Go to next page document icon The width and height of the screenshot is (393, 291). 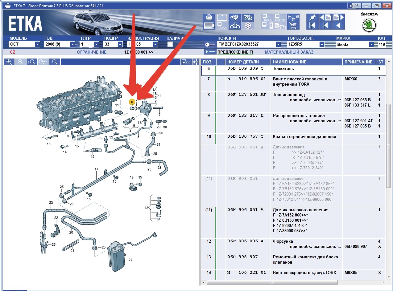click(338, 18)
